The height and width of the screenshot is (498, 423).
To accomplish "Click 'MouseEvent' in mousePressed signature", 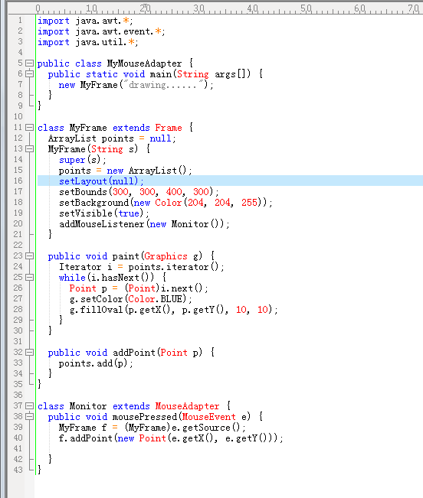I will (x=208, y=417).
